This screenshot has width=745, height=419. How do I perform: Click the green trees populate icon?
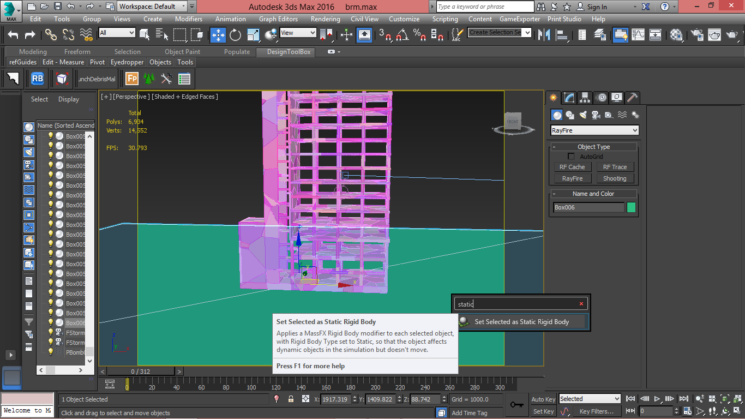149,79
